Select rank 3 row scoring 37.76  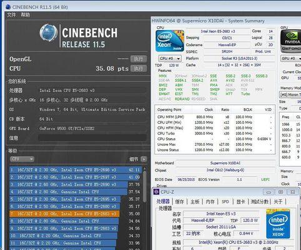coord(76,184)
